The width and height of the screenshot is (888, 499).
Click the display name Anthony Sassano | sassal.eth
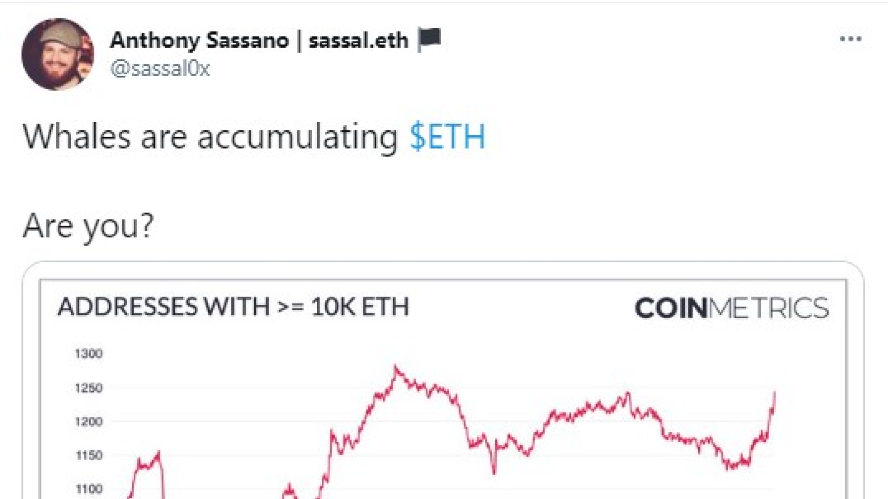click(259, 40)
